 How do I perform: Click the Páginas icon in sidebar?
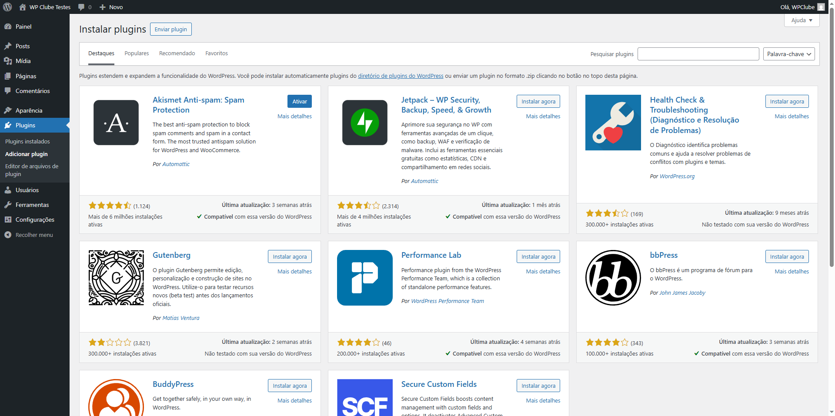tap(8, 76)
